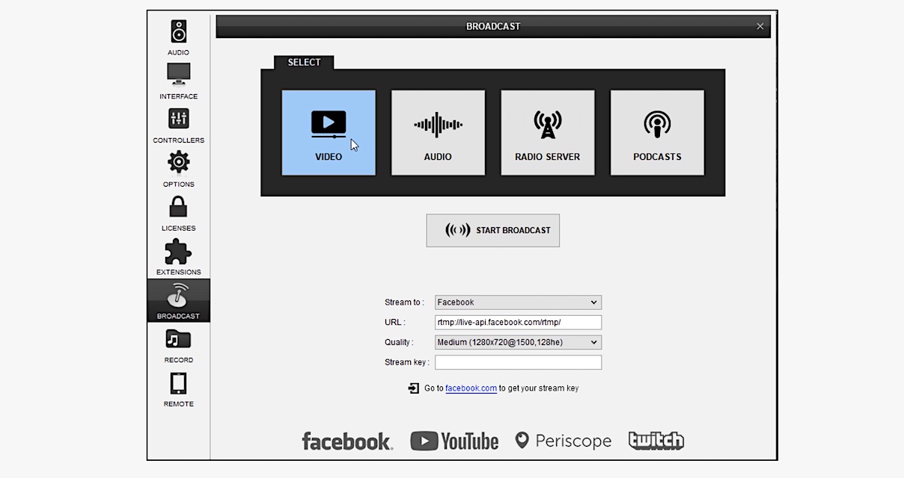The image size is (904, 478).
Task: Open the Interface monitor icon
Action: tap(178, 75)
